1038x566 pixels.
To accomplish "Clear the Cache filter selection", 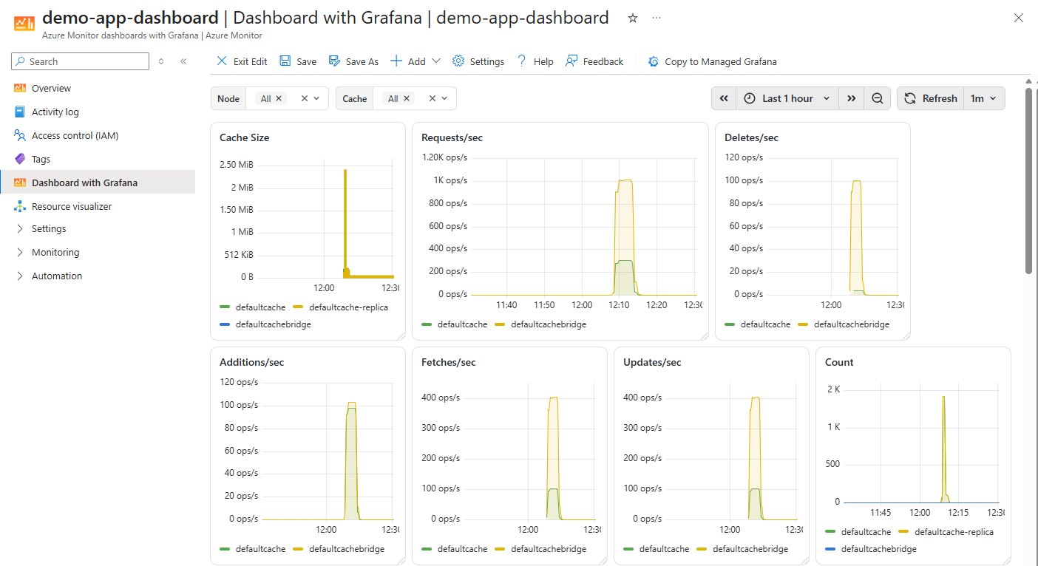I will coord(432,98).
